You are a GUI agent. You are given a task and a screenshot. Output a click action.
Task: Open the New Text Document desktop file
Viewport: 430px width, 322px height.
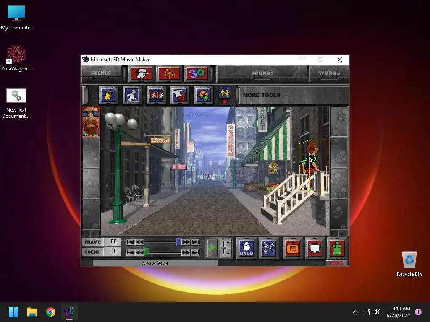16,103
